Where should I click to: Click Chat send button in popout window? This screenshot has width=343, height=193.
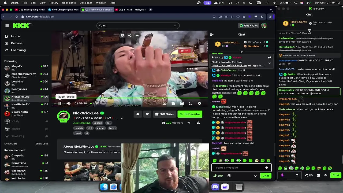tap(336, 175)
